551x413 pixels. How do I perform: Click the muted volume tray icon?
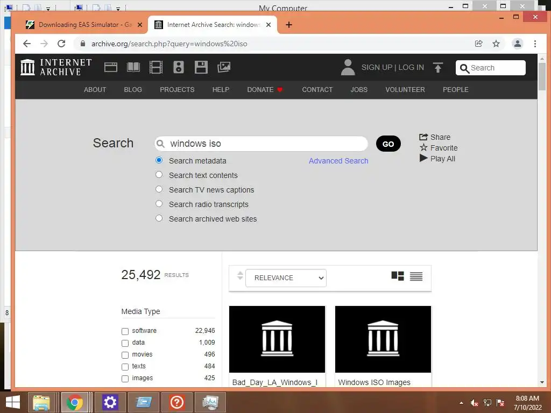point(474,403)
